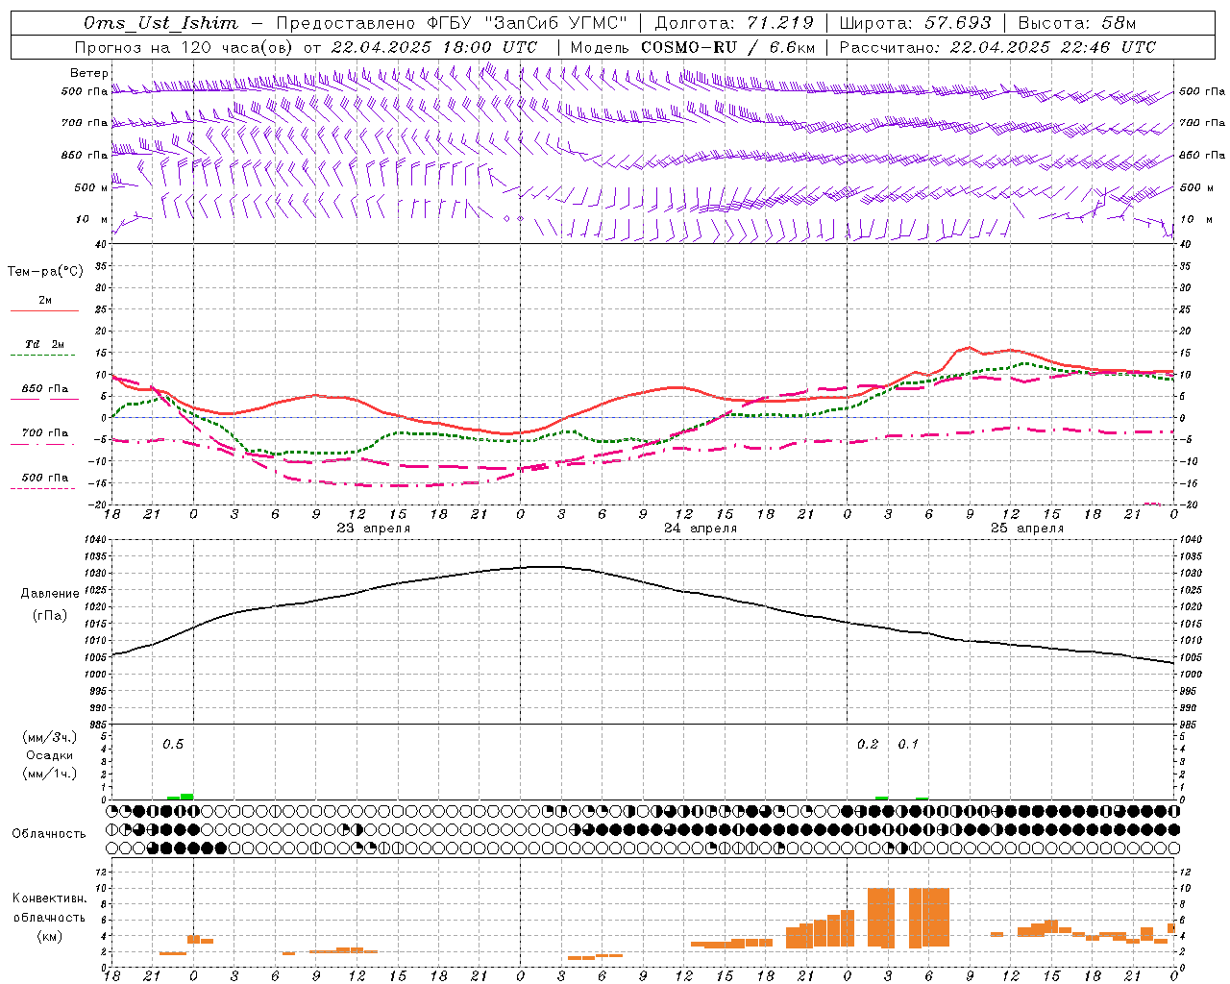Viewport: 1230px width, 984px height.
Task: Select the 850 гПа temperature legend entry
Action: tap(45, 389)
